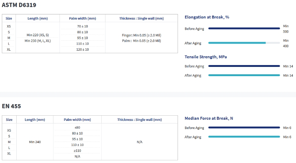296x163 pixels.
Task: Select the "Elongation at Break, %" title
Action: pyautogui.click(x=207, y=17)
